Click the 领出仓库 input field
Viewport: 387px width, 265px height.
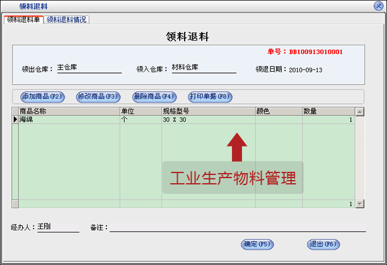88,68
